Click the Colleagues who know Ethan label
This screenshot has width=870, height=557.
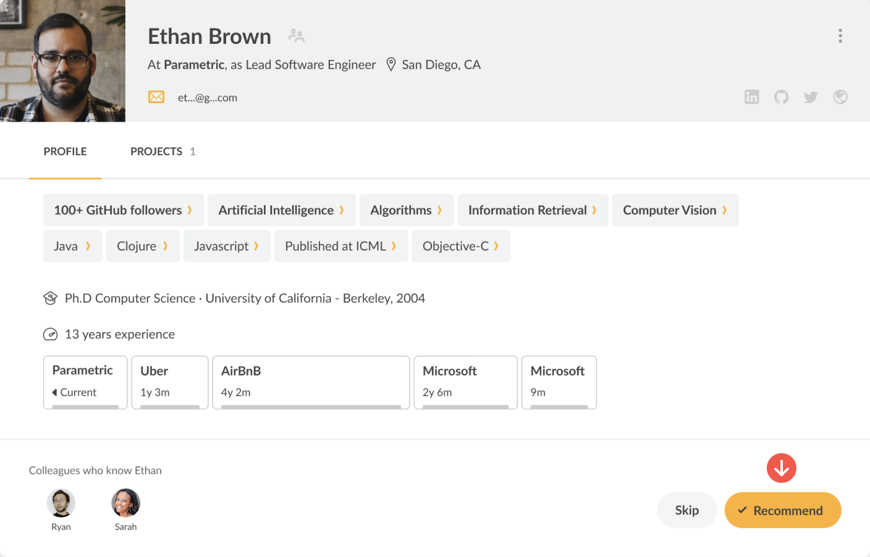(x=95, y=471)
